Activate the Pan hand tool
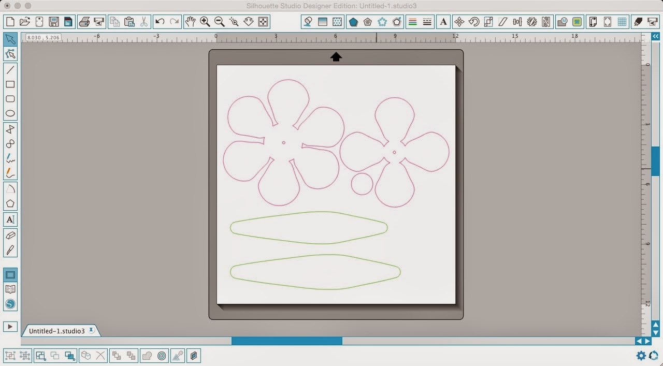 pos(191,22)
